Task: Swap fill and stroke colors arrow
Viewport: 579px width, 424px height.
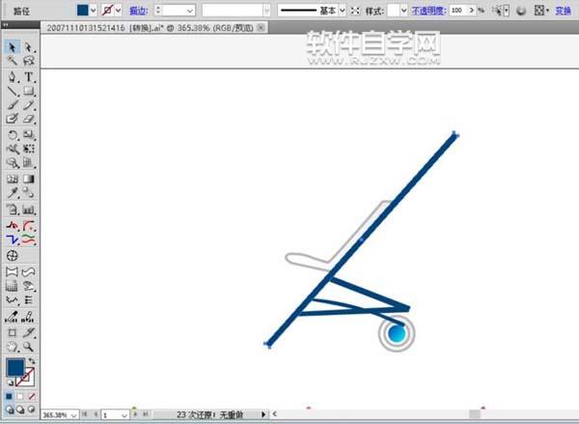Action: (x=32, y=361)
